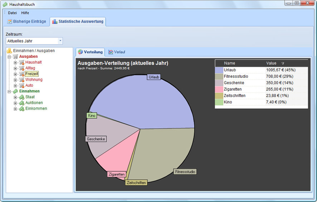The image size is (317, 202).
Task: Click the Einkommen money icon
Action: 21,109
